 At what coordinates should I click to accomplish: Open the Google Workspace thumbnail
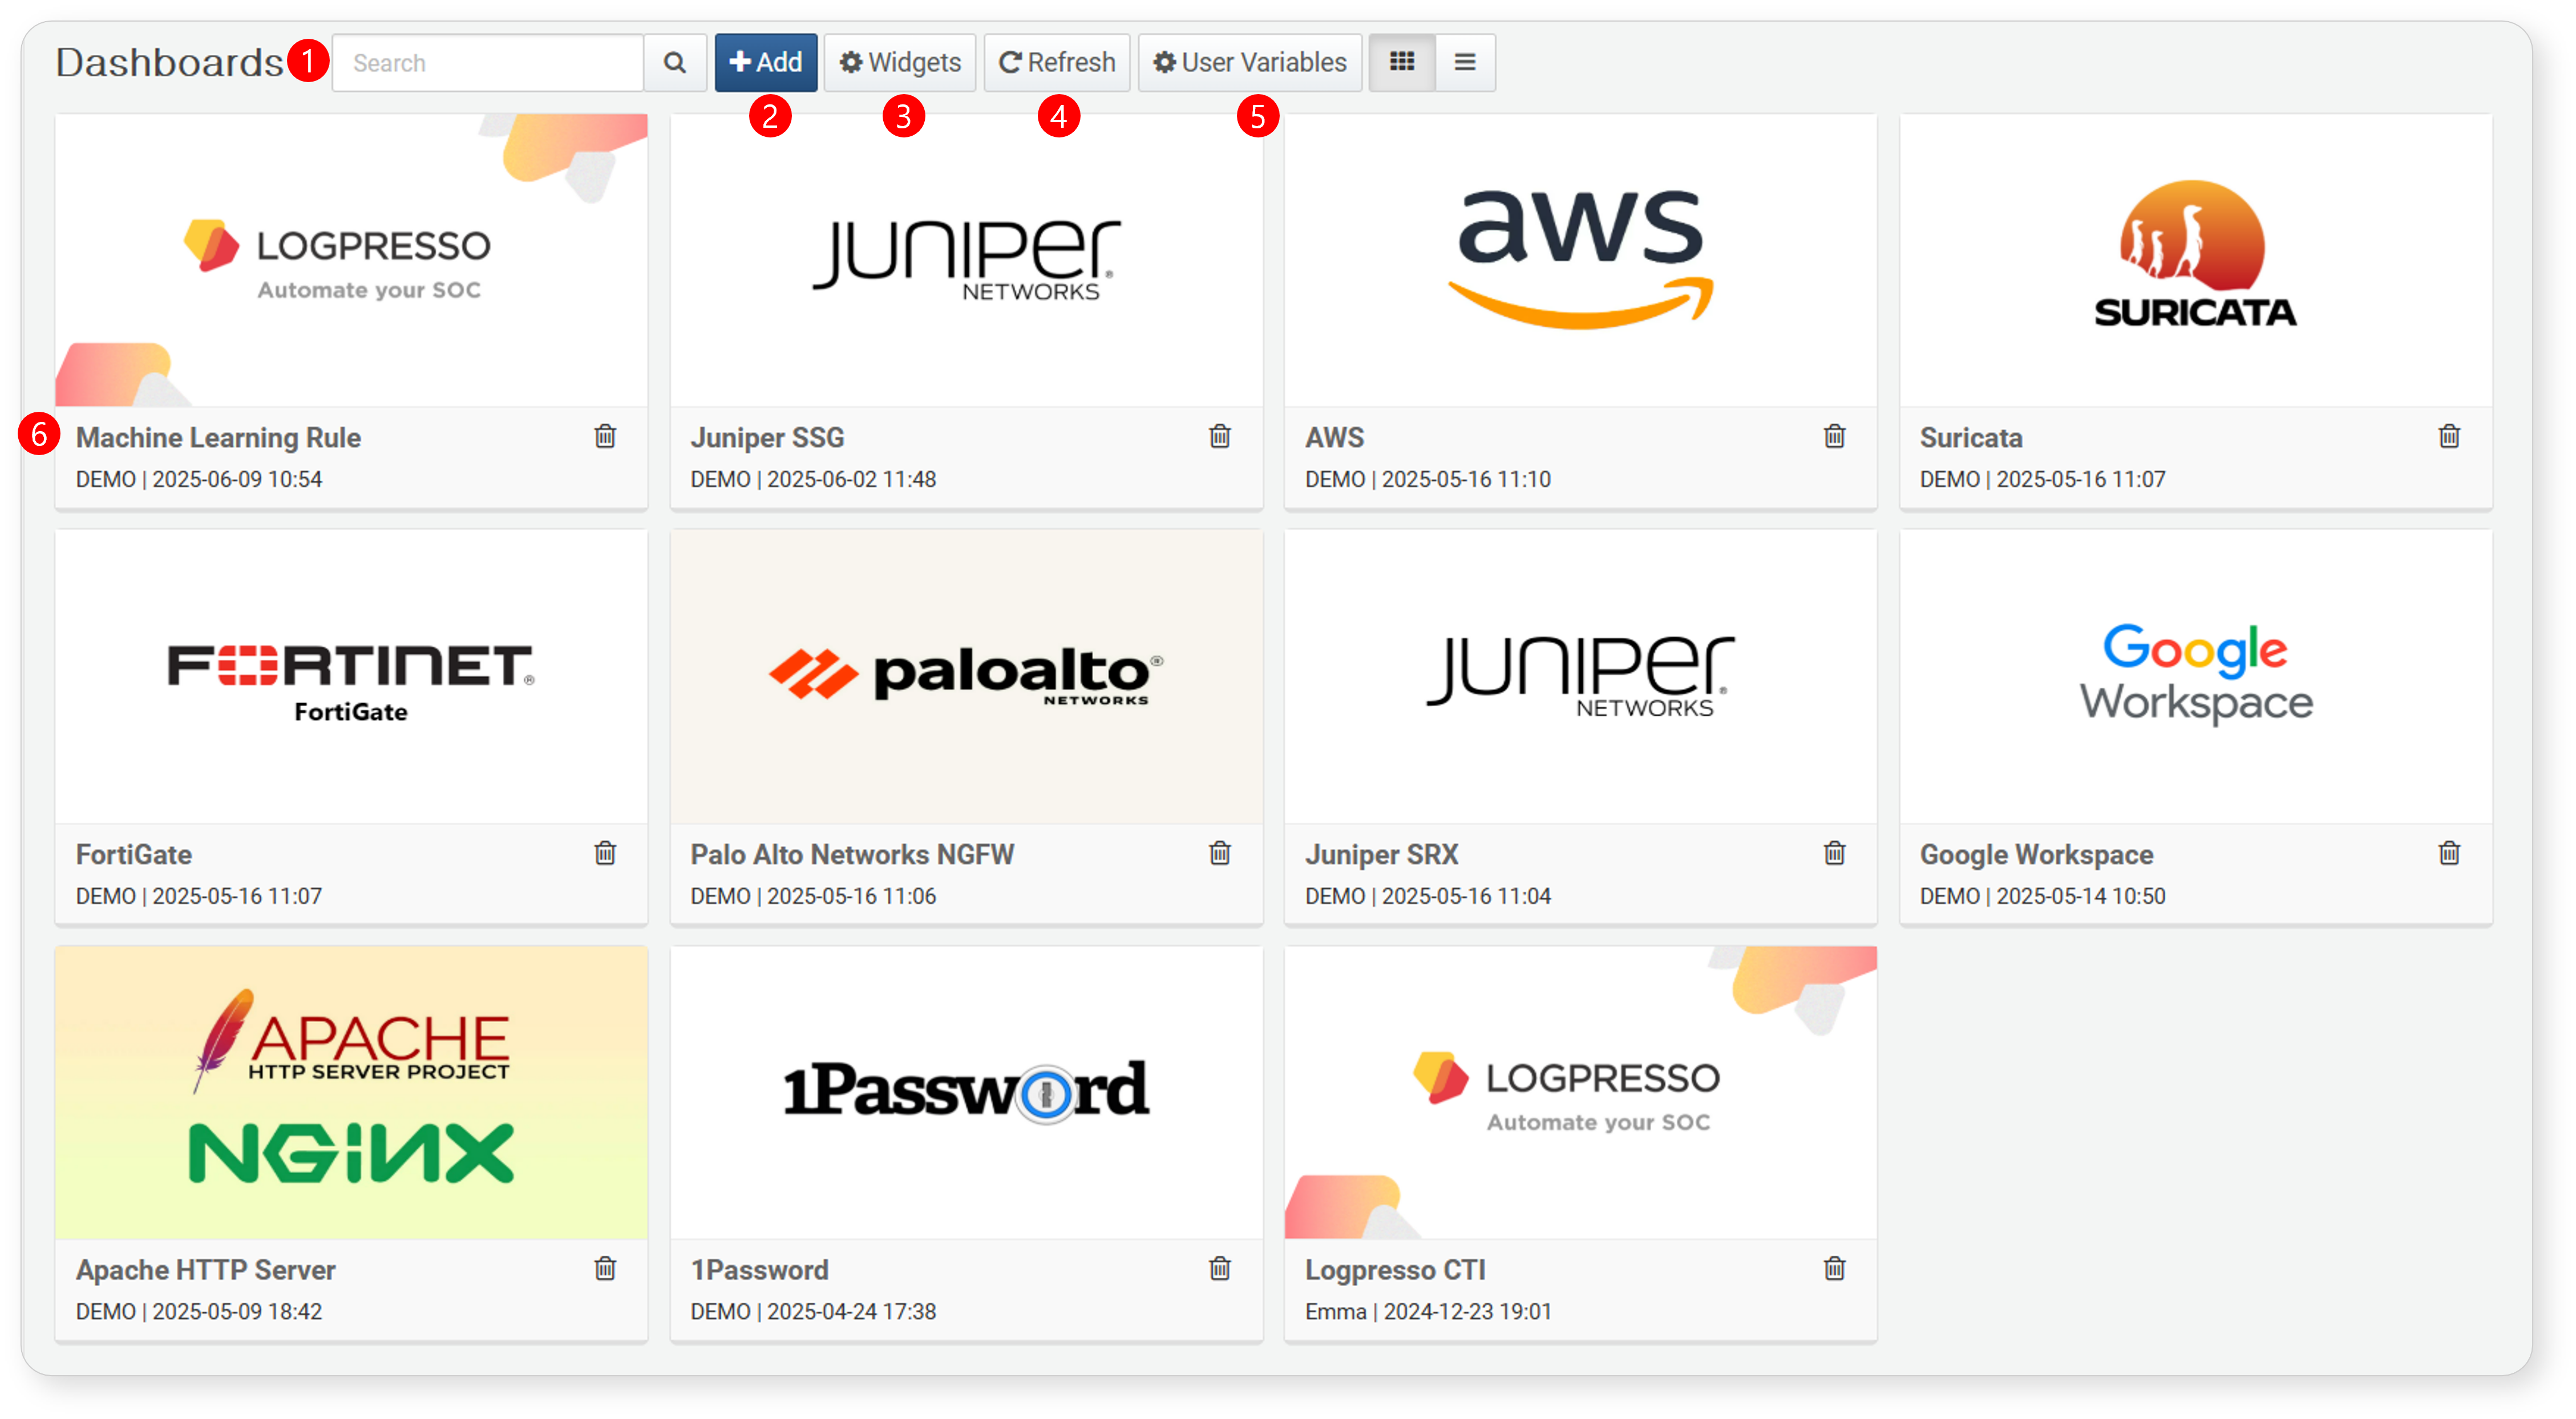click(x=2196, y=676)
